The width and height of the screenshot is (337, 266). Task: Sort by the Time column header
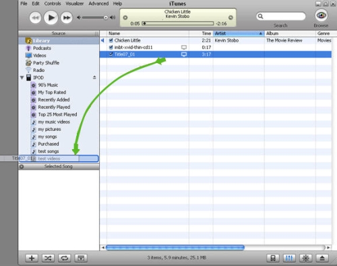point(201,34)
